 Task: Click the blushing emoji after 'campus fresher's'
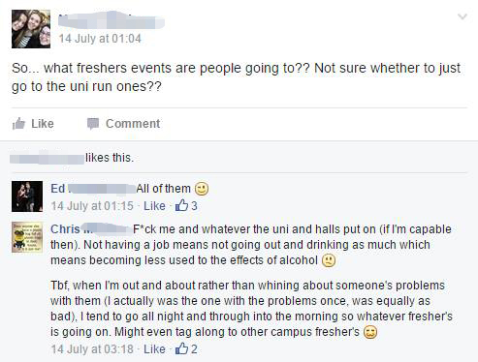pyautogui.click(x=370, y=332)
